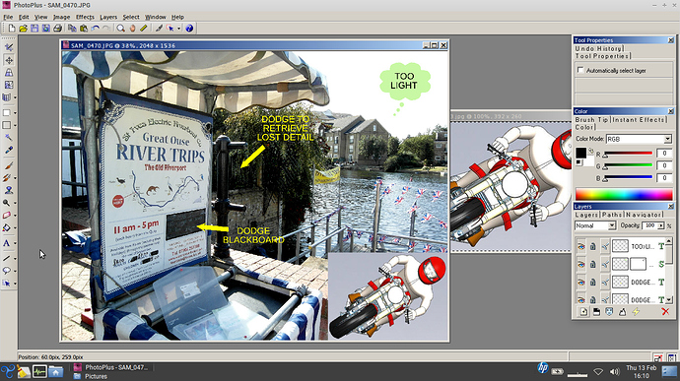The width and height of the screenshot is (680, 381).
Task: Switch to the Paths tab
Action: pos(612,215)
